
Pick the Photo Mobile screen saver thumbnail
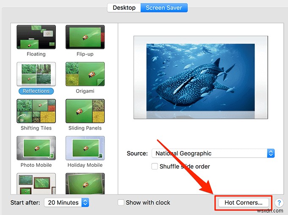[36, 148]
